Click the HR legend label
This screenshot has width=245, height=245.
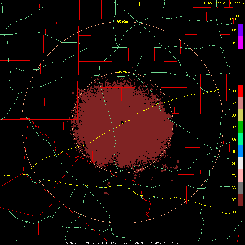coord(234,127)
